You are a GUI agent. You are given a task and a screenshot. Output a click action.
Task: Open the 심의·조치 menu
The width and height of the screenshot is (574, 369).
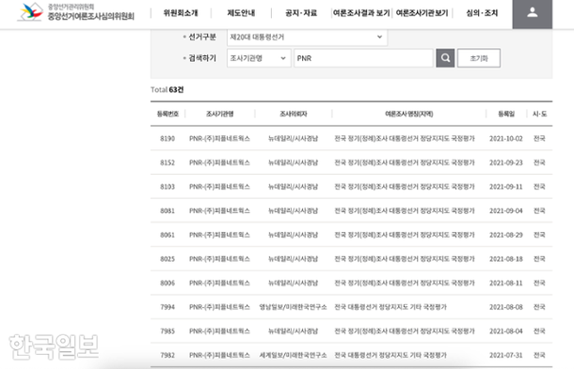pyautogui.click(x=482, y=13)
